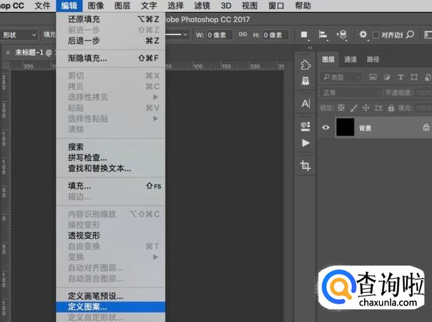Open the crop-shaped panel icon in dock
The image size is (432, 322).
305,165
